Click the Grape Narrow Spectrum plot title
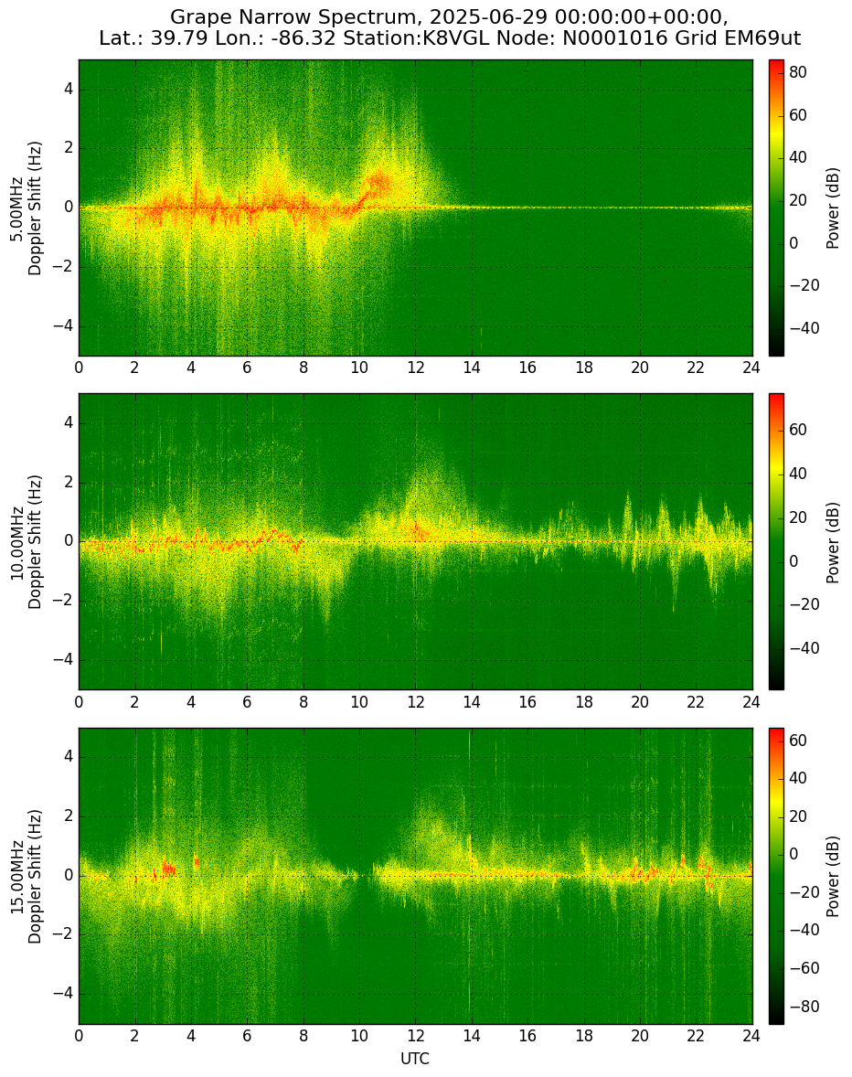 point(449,27)
